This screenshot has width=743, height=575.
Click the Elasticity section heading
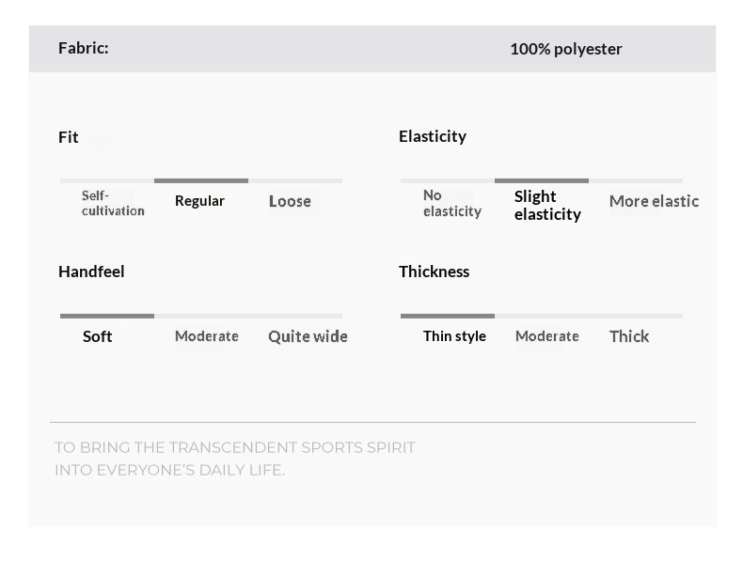[433, 136]
